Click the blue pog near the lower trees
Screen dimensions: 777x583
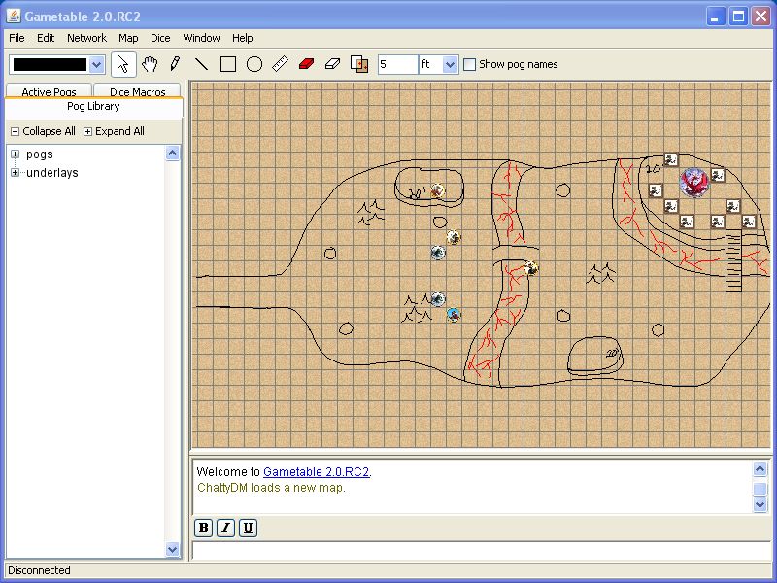click(454, 315)
